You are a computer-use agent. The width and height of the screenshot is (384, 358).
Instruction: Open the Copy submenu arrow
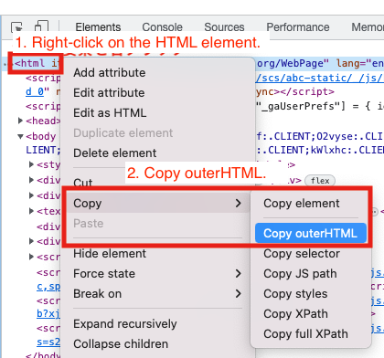click(239, 203)
